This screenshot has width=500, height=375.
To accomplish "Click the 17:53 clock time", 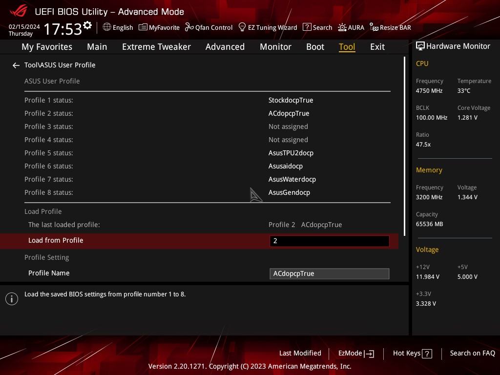I will coord(63,29).
